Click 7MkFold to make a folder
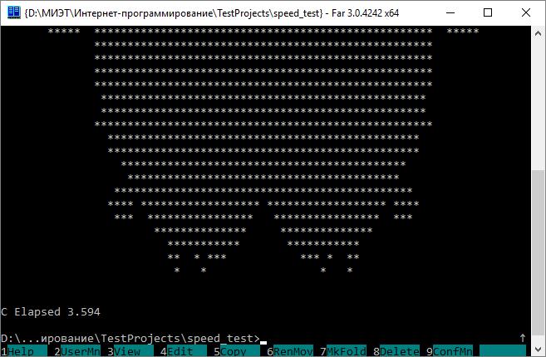Image resolution: width=546 pixels, height=357 pixels. pos(343,351)
